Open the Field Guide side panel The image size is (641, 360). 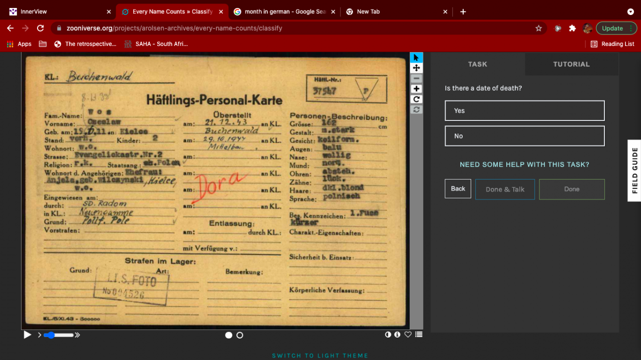(x=634, y=170)
